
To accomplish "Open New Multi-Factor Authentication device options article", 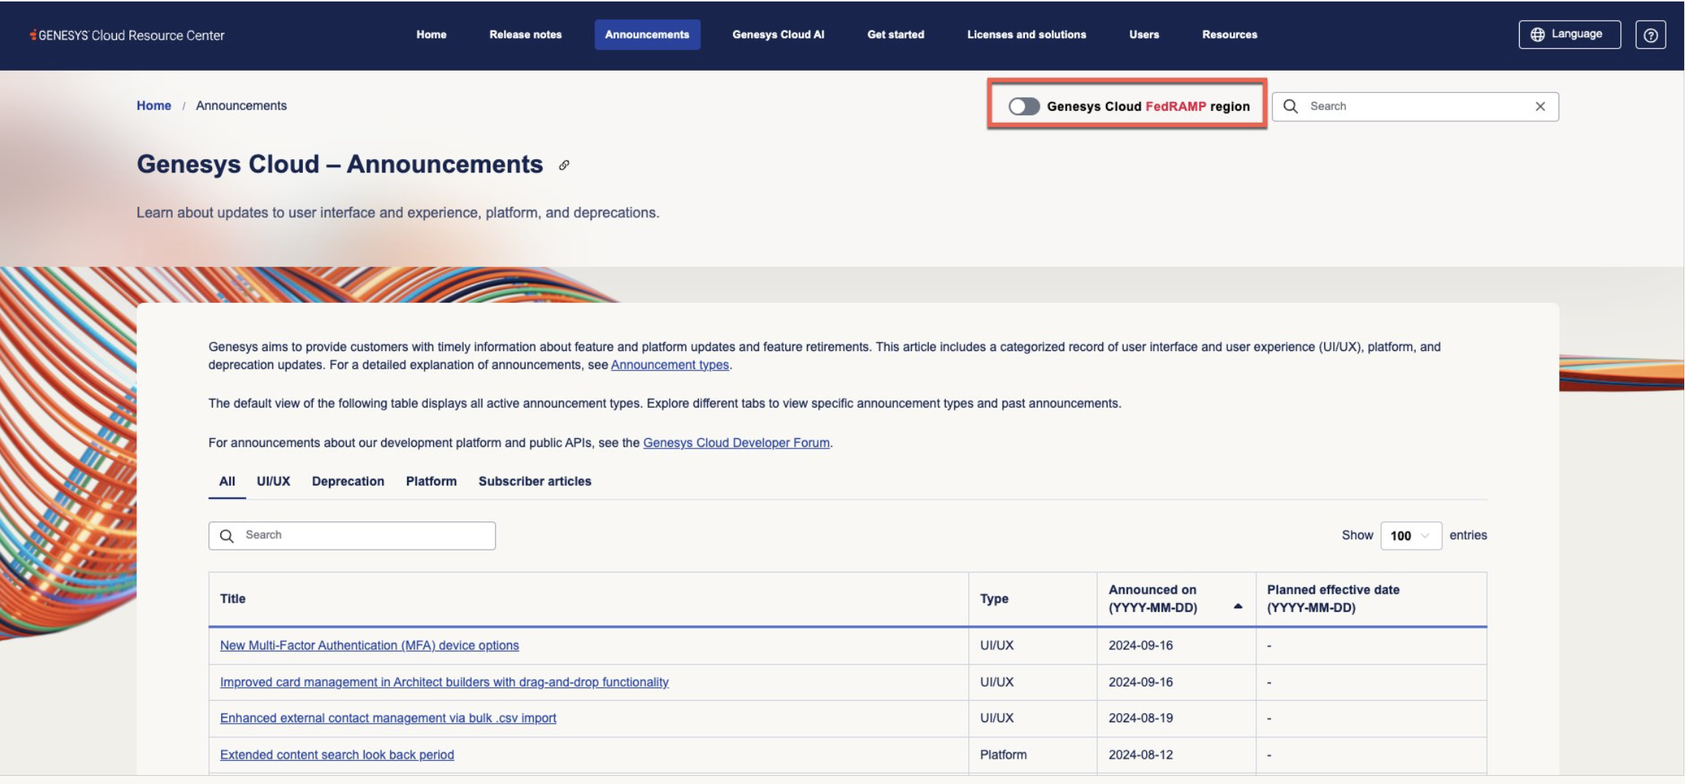I will [x=369, y=646].
